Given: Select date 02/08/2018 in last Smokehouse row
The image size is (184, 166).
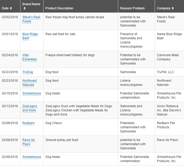Looking at the screenshot, I should pos(10,157).
